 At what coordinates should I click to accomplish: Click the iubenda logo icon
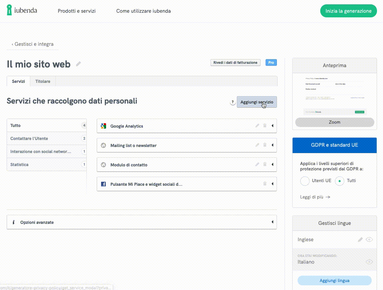click(10, 10)
